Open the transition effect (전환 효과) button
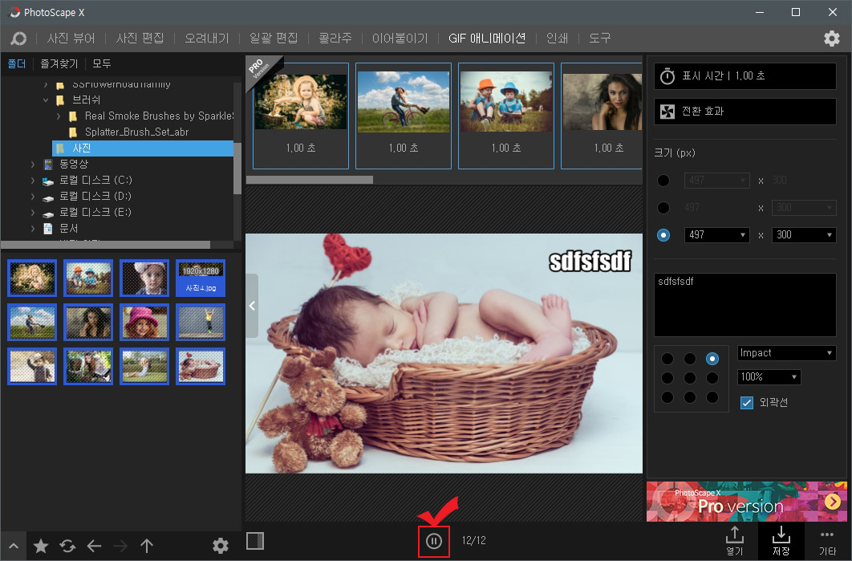 click(x=745, y=112)
